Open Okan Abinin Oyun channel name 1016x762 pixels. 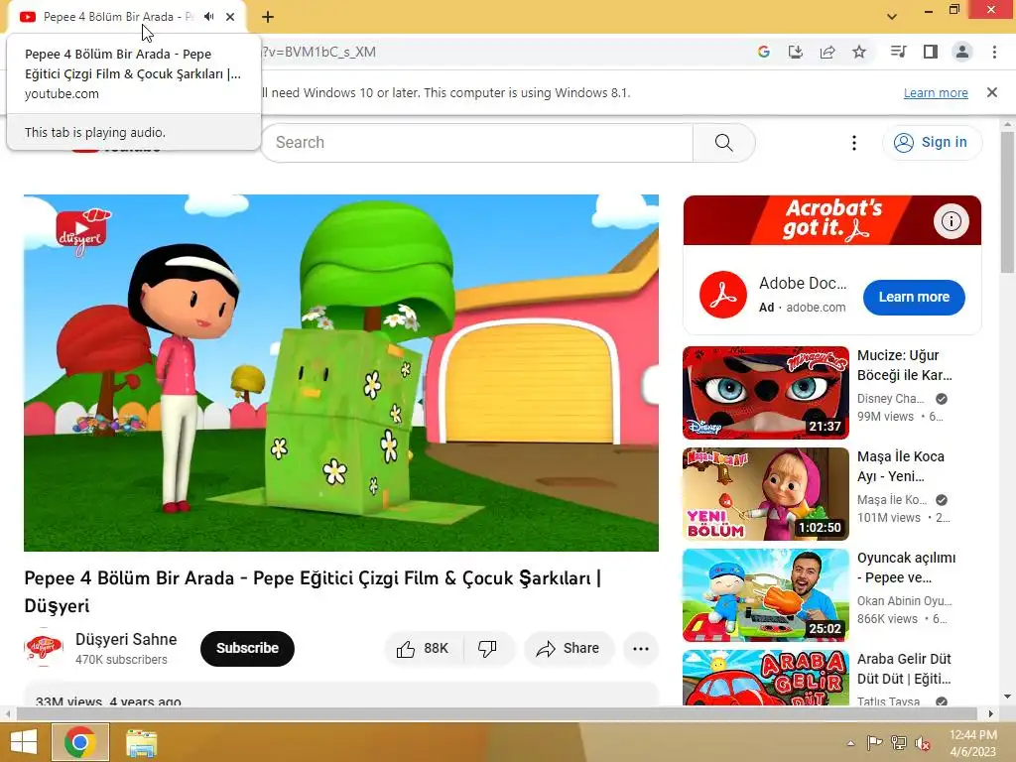(905, 600)
